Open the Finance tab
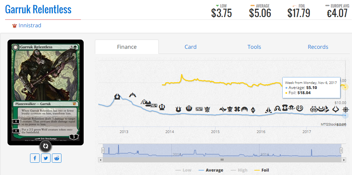The width and height of the screenshot is (352, 175). pyautogui.click(x=127, y=47)
